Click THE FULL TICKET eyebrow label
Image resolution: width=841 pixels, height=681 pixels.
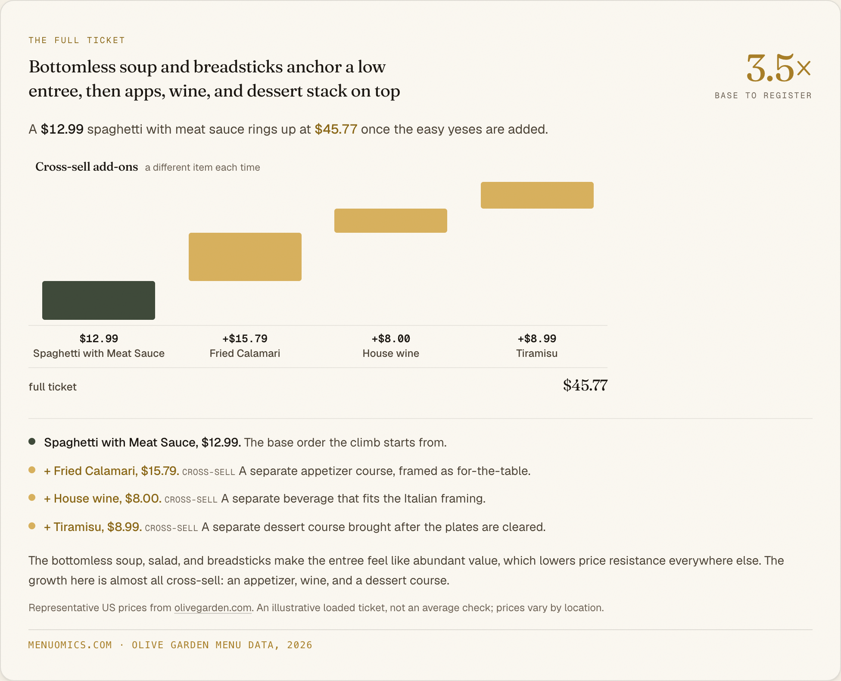click(77, 40)
